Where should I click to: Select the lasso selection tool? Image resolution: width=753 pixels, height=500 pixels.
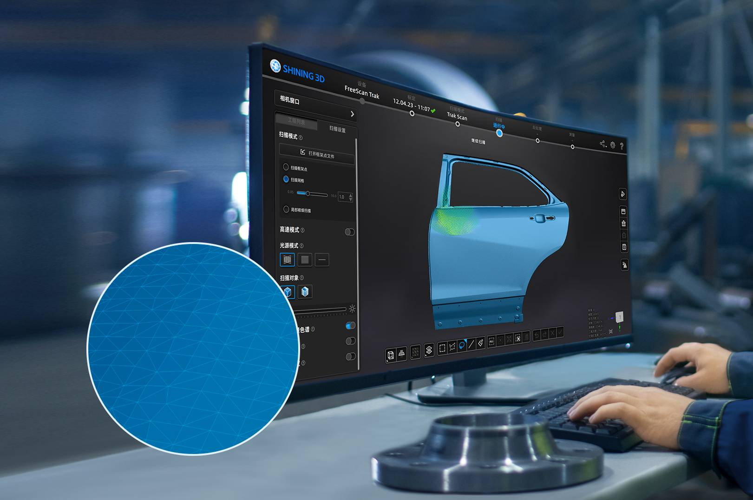462,345
